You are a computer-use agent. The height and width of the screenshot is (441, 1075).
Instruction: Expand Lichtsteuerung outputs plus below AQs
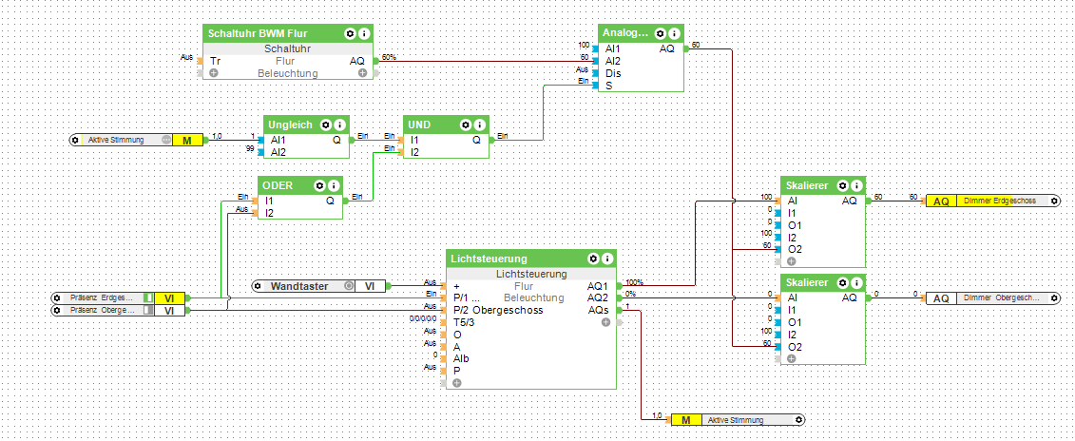click(x=606, y=322)
